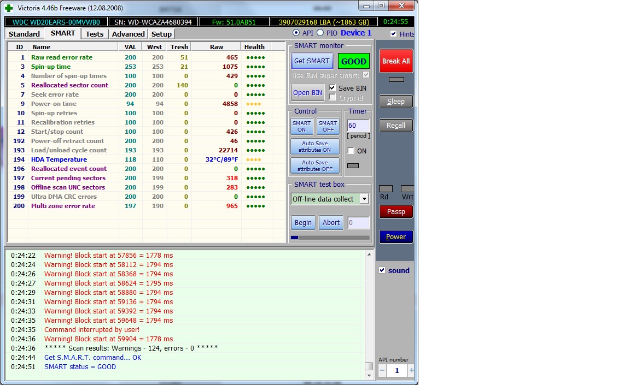The width and height of the screenshot is (630, 385).
Task: Click Get SMART button
Action: point(312,61)
